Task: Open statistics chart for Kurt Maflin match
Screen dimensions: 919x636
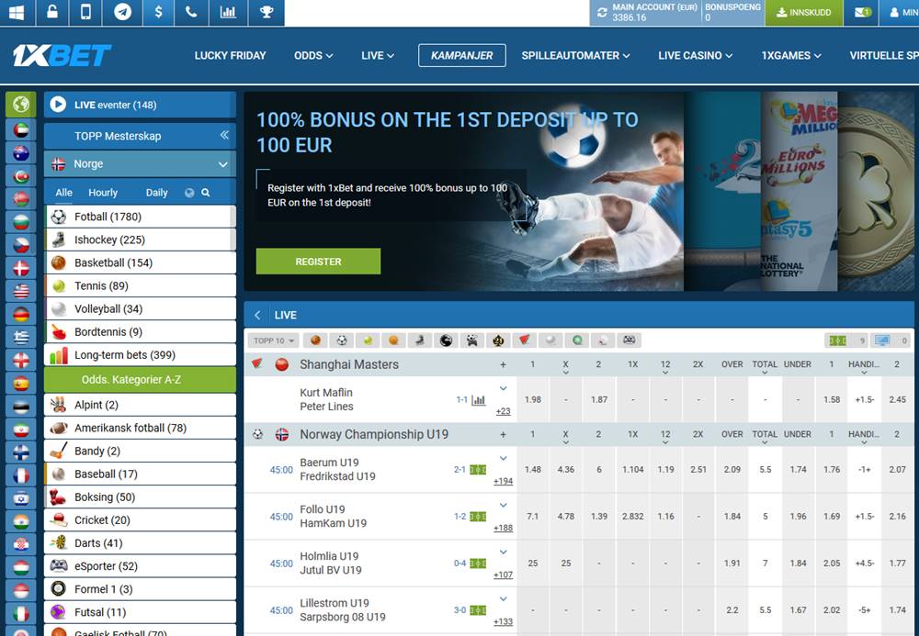Action: pyautogui.click(x=479, y=400)
